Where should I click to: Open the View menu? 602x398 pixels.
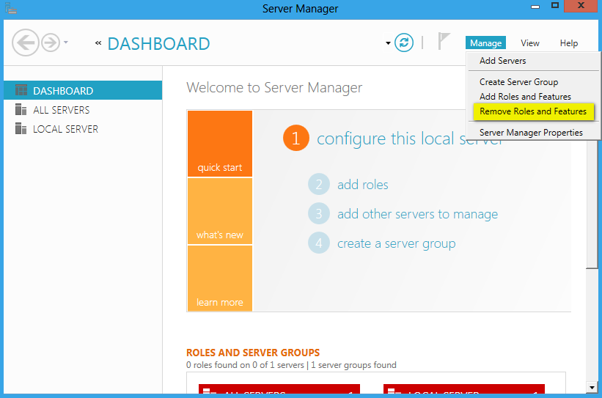coord(530,43)
